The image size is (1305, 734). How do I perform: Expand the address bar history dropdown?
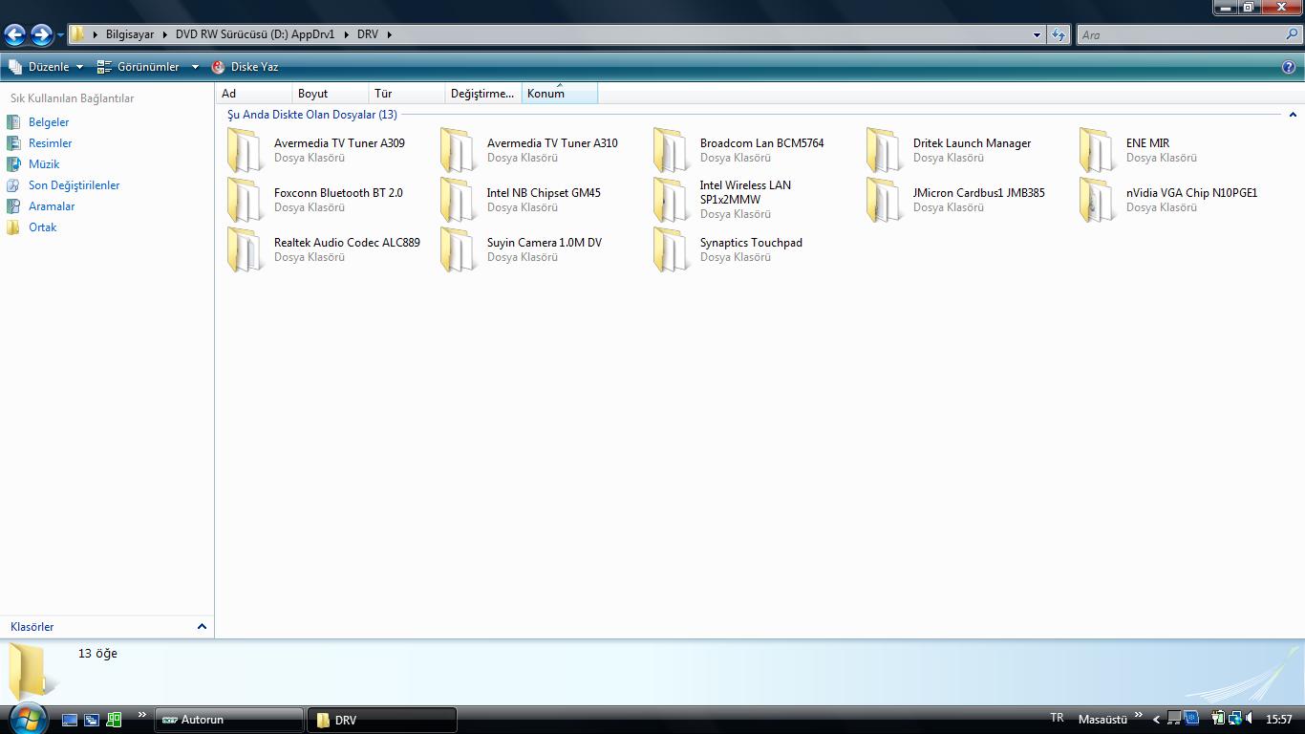pos(1037,35)
